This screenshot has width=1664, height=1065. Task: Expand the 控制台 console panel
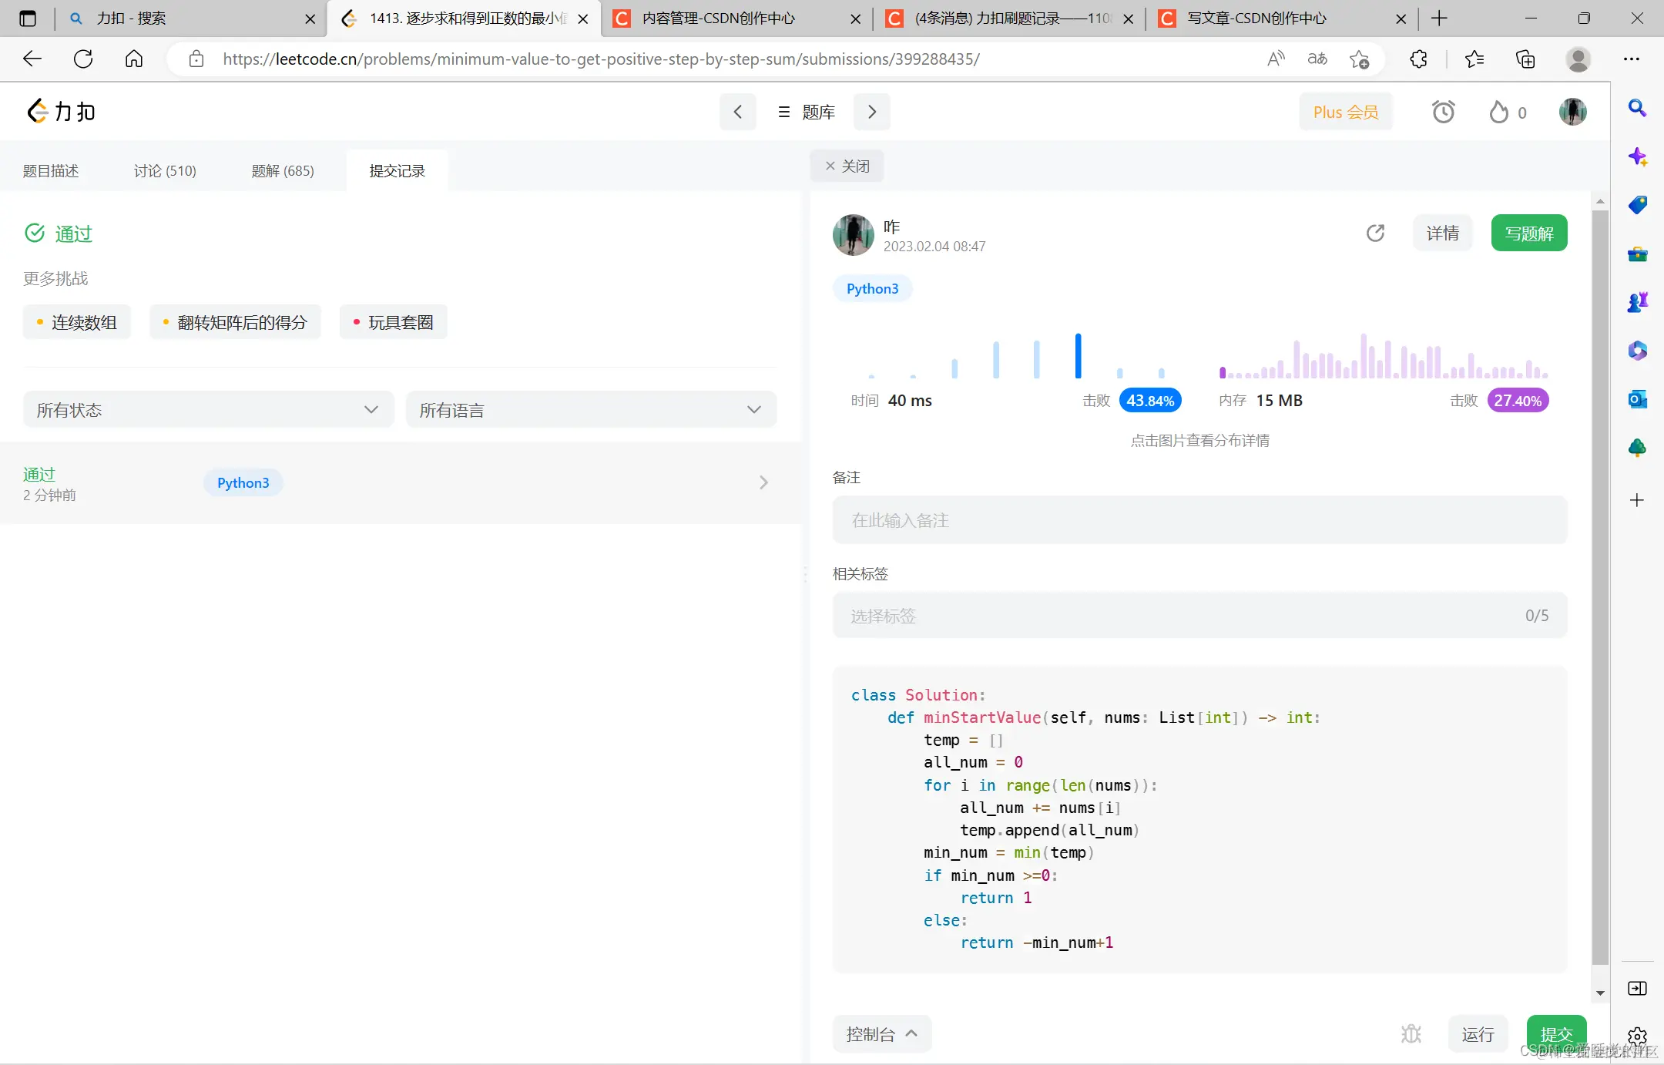click(x=881, y=1034)
